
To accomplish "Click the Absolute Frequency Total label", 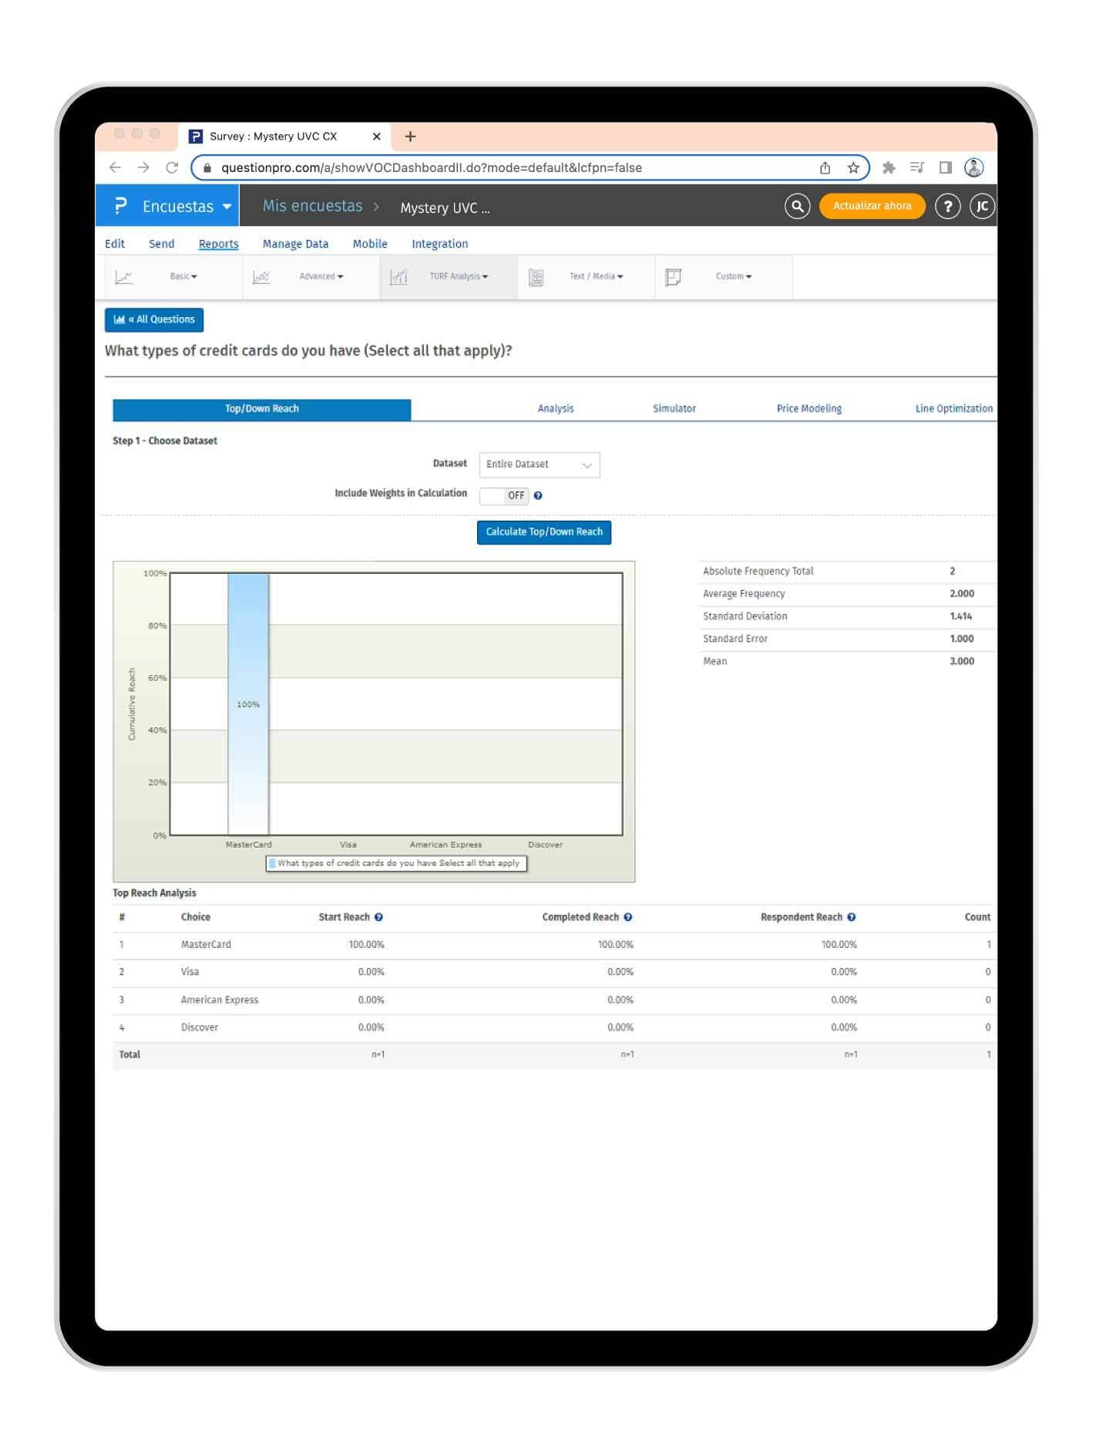I will pos(758,572).
